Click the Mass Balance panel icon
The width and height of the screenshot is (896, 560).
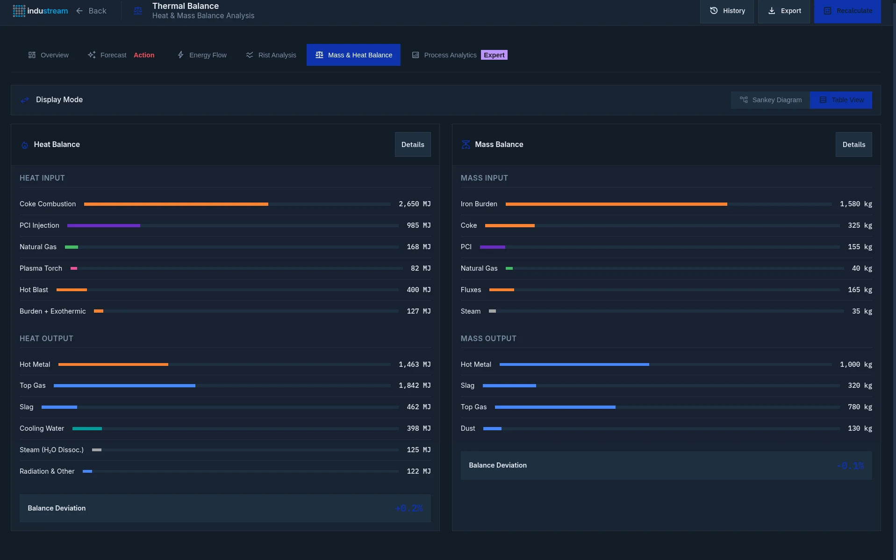click(466, 145)
